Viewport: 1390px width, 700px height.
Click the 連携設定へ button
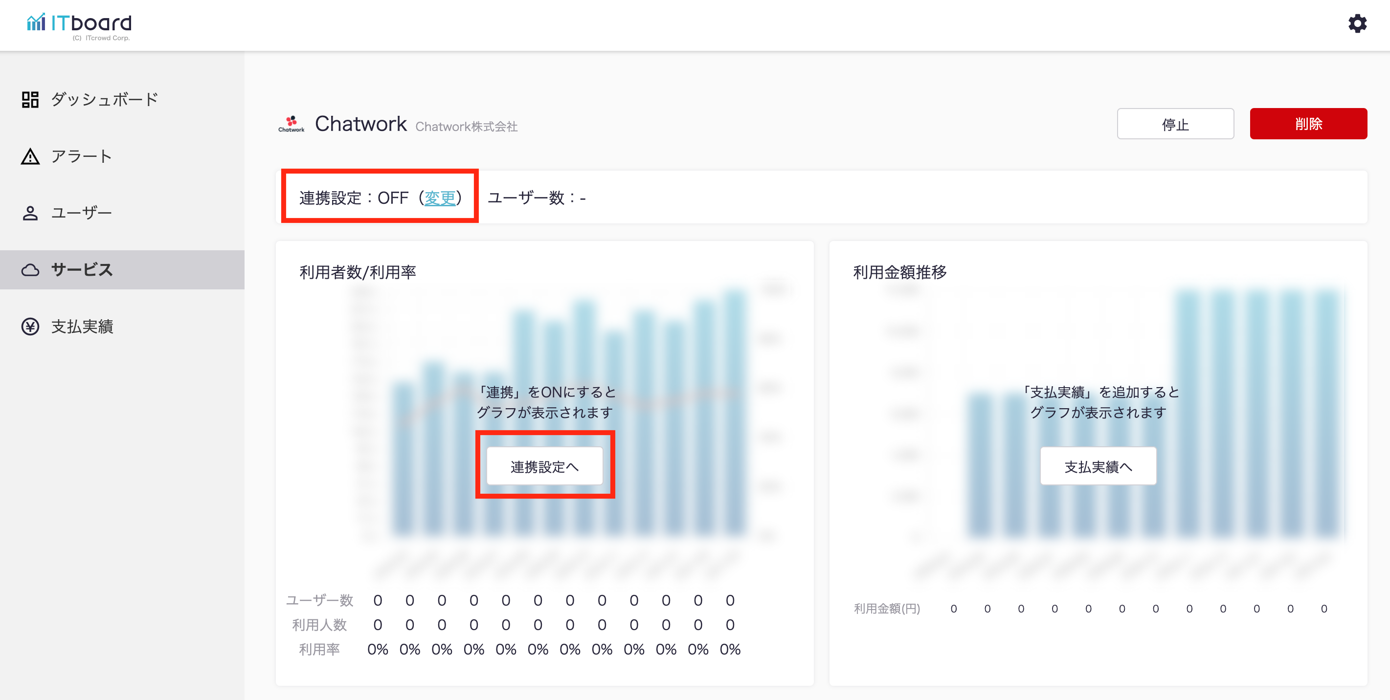[x=544, y=466]
